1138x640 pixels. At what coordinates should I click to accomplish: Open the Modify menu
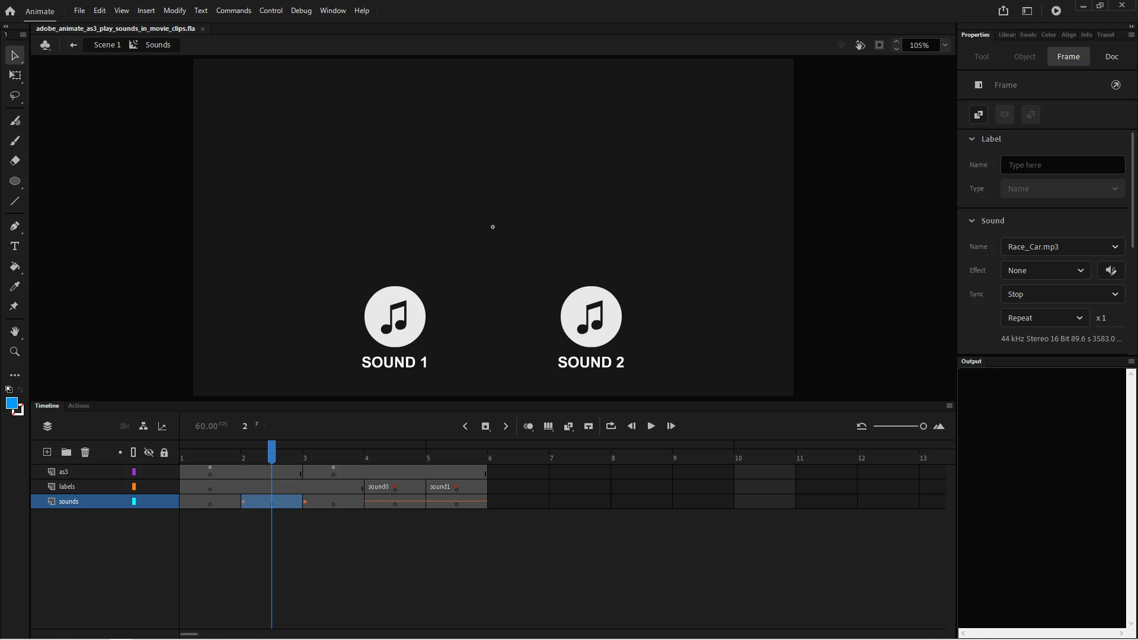coord(174,11)
